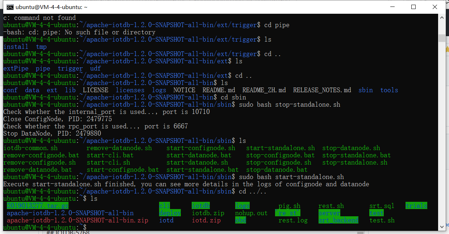Click the blue licenses directory name

point(130,90)
